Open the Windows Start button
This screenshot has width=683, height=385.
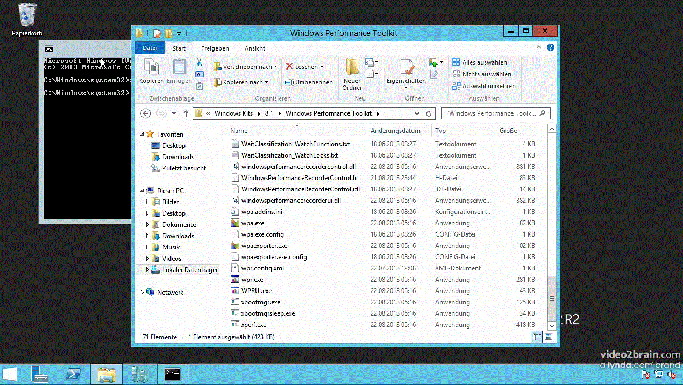[10, 374]
